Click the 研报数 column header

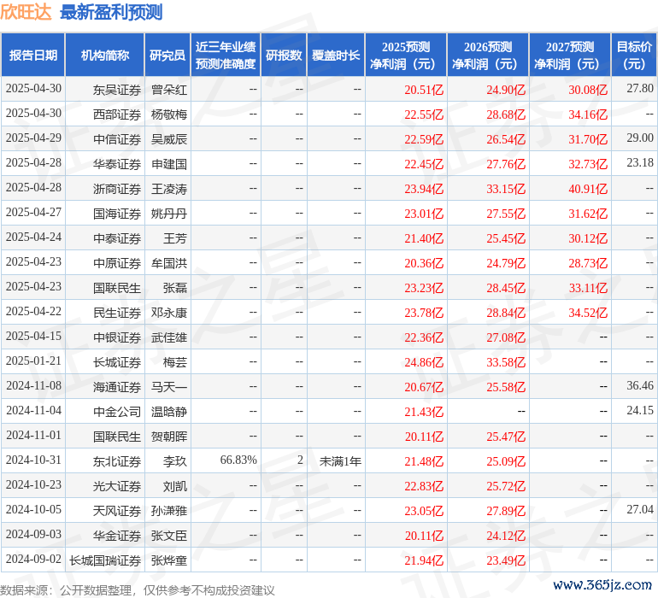click(283, 56)
